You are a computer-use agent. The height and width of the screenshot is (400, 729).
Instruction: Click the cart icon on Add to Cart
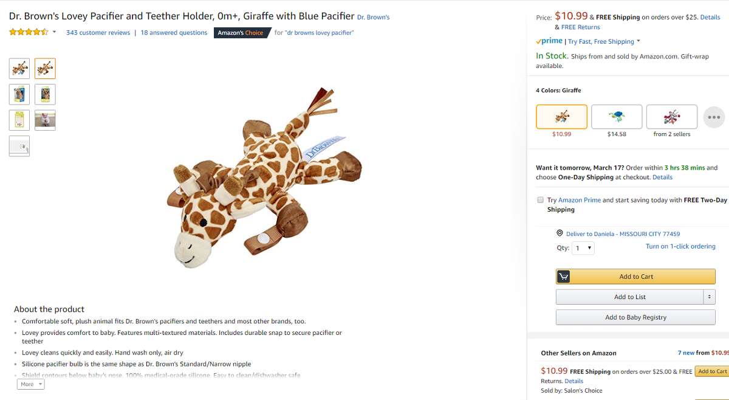pyautogui.click(x=563, y=276)
